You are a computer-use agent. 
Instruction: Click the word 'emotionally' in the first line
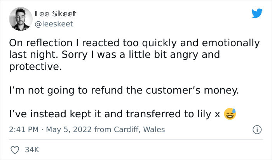tap(231, 43)
